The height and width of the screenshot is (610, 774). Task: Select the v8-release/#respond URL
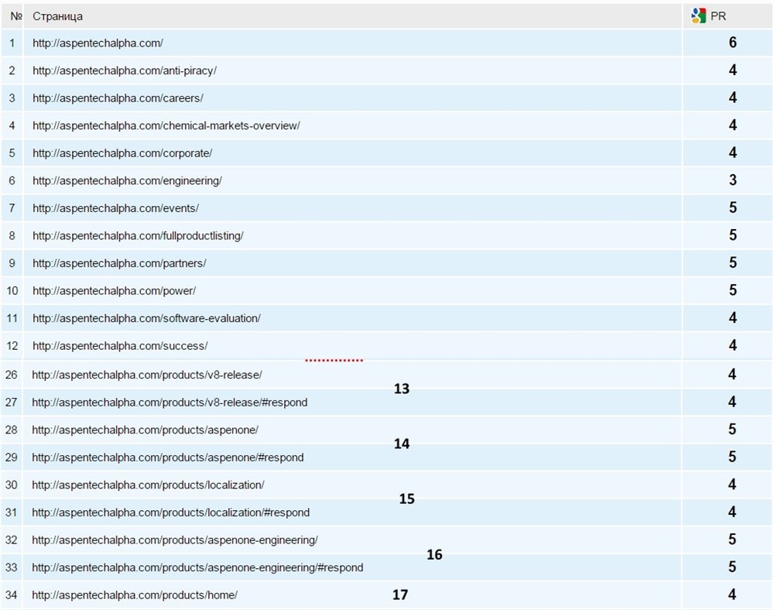pyautogui.click(x=170, y=403)
